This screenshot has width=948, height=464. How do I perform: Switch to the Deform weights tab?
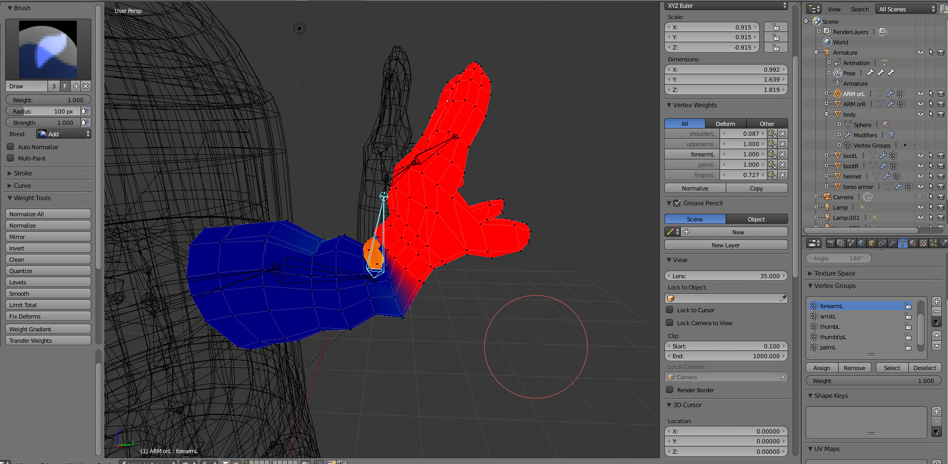pyautogui.click(x=725, y=123)
